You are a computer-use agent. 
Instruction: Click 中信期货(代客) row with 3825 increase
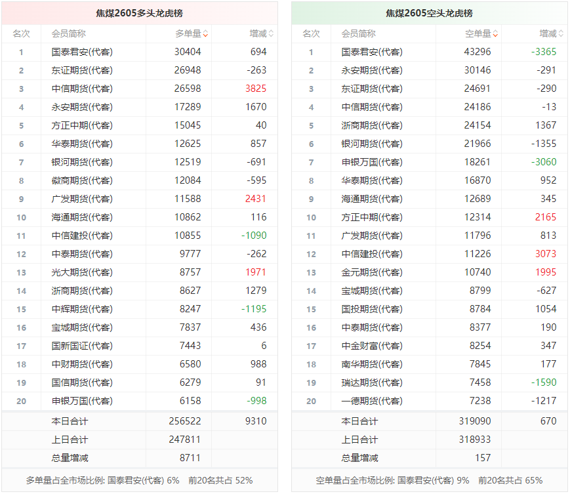[x=140, y=89]
